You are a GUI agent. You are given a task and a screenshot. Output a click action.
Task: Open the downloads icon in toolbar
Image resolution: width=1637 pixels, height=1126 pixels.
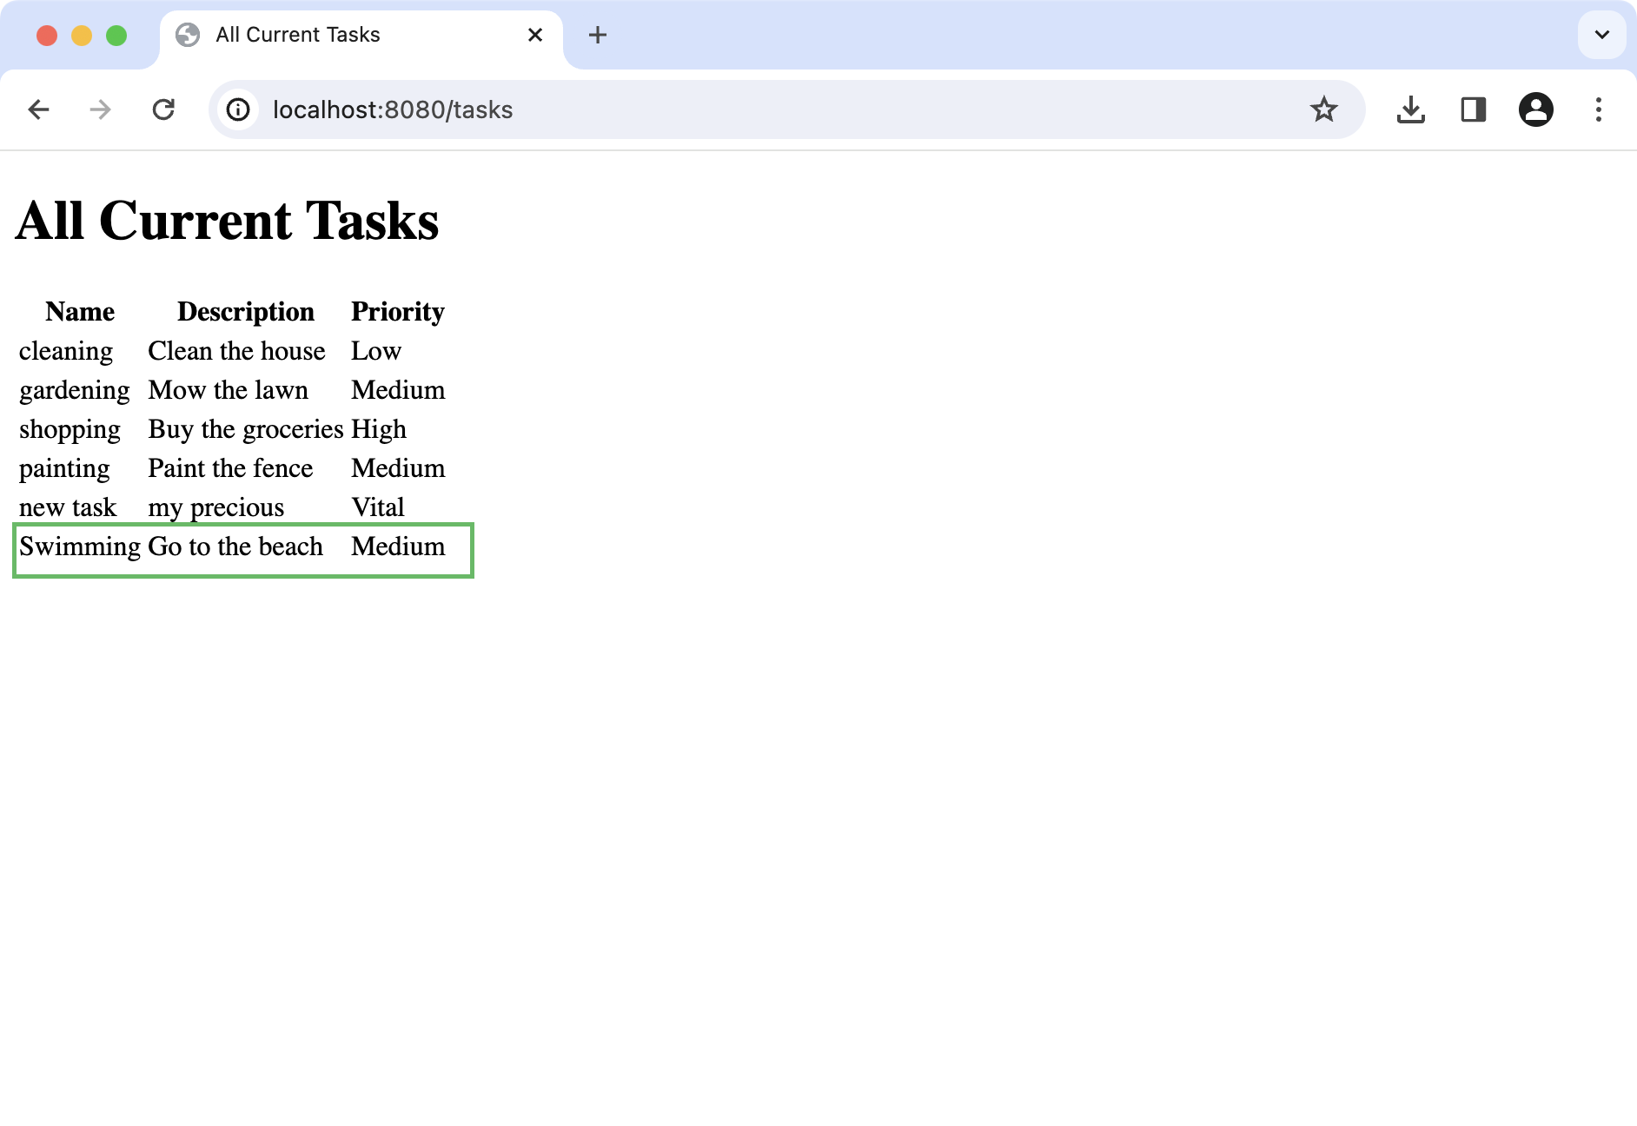pos(1410,109)
